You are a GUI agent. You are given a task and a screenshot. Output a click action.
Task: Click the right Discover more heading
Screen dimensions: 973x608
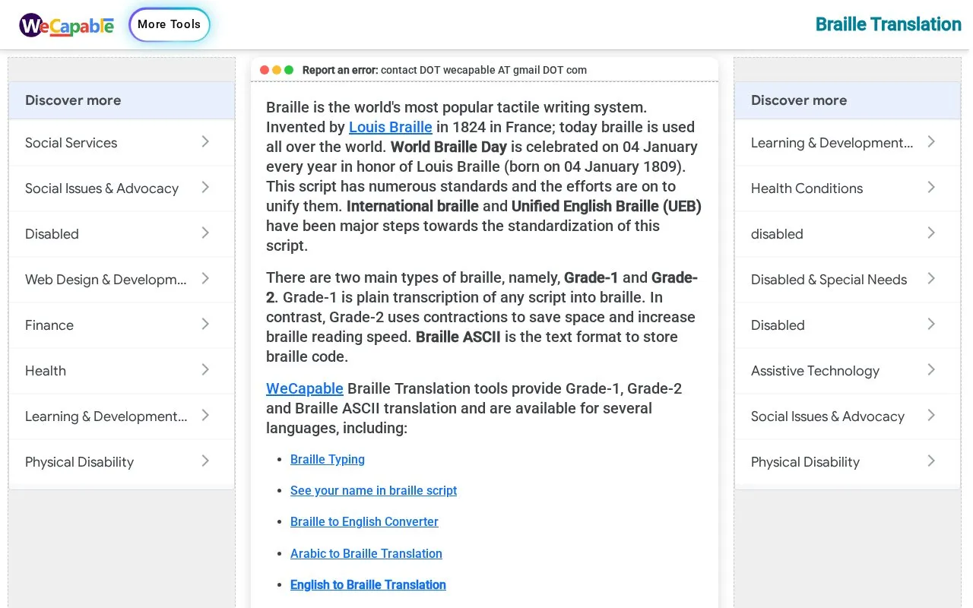pos(799,100)
